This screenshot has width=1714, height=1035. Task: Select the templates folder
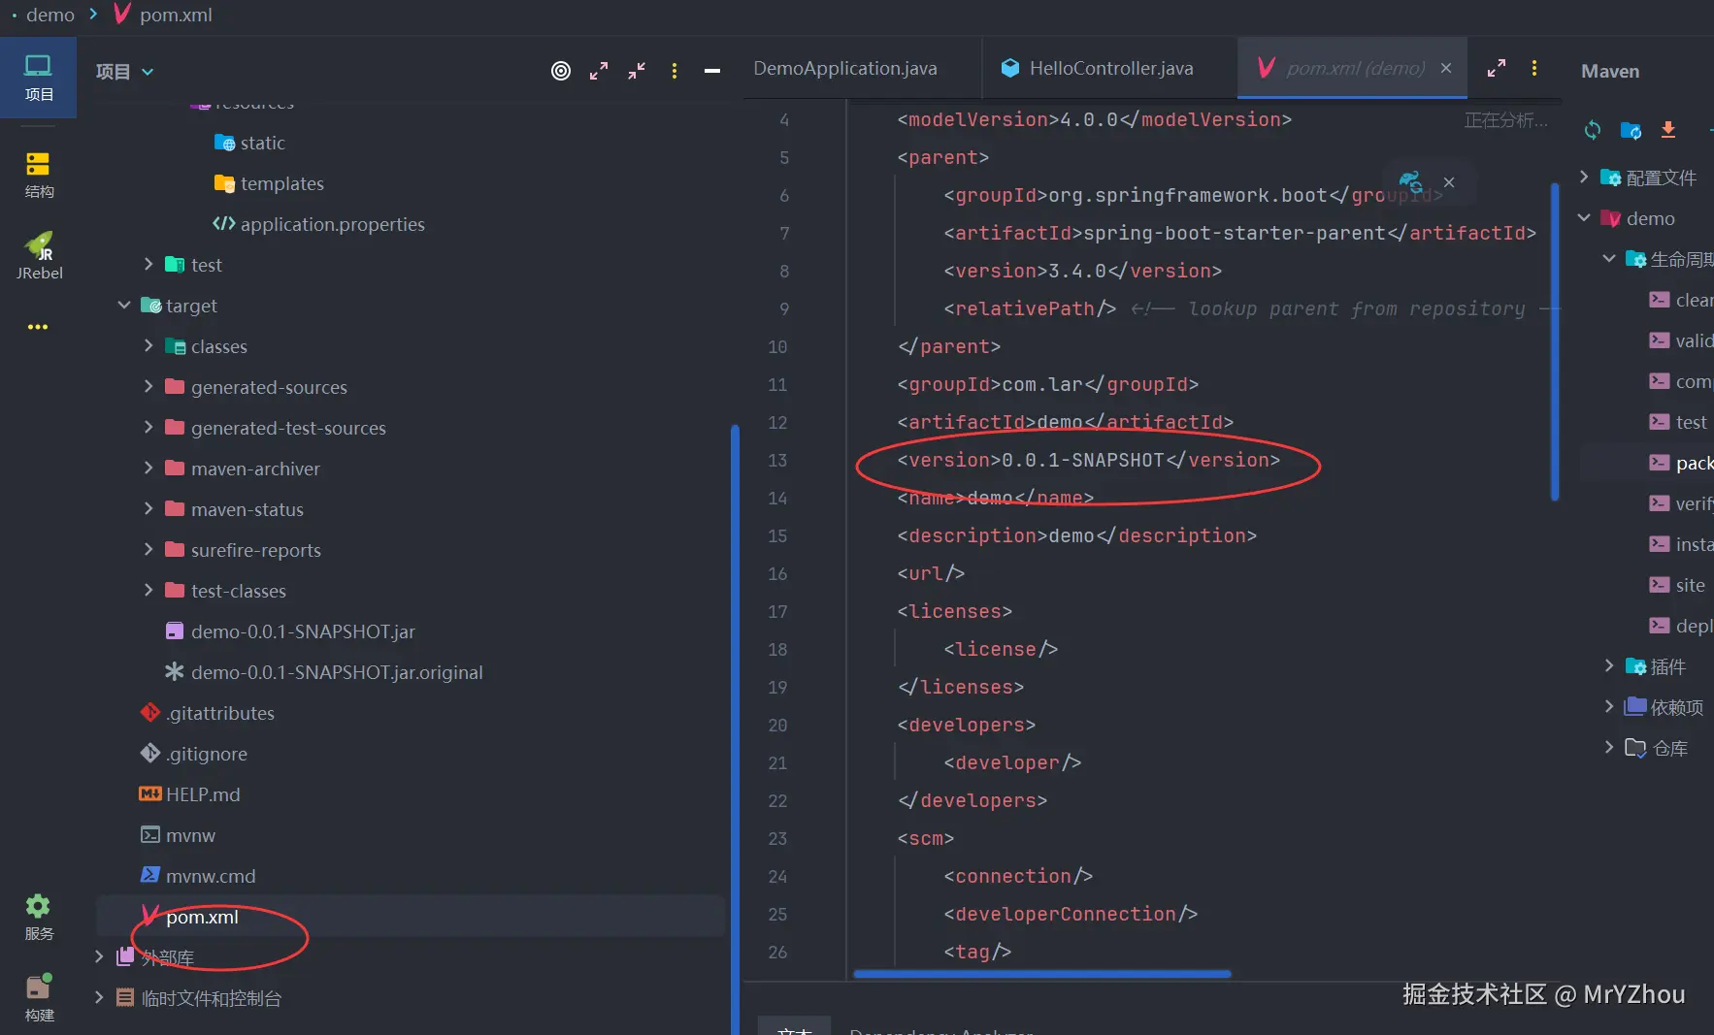click(x=269, y=183)
